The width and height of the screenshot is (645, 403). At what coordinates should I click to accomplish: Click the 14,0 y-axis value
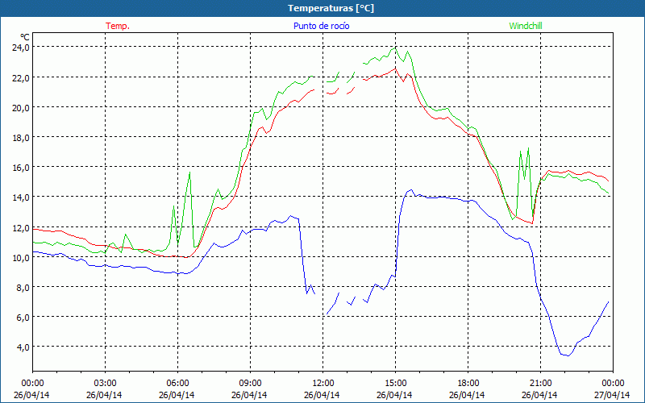coord(21,197)
